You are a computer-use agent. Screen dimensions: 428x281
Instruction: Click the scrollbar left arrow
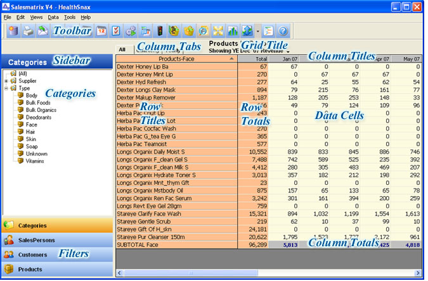coord(120,273)
